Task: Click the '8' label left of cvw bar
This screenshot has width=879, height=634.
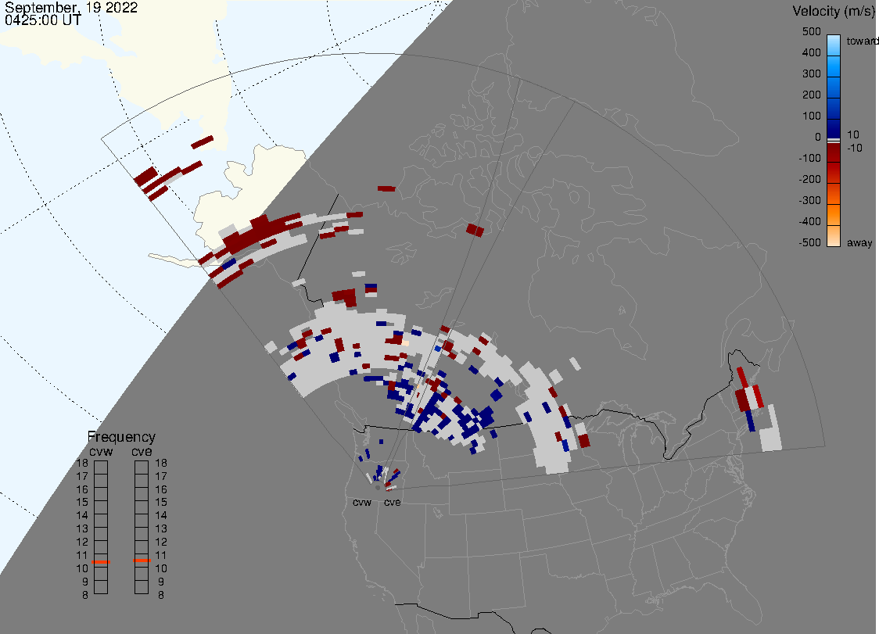Action: (x=85, y=596)
